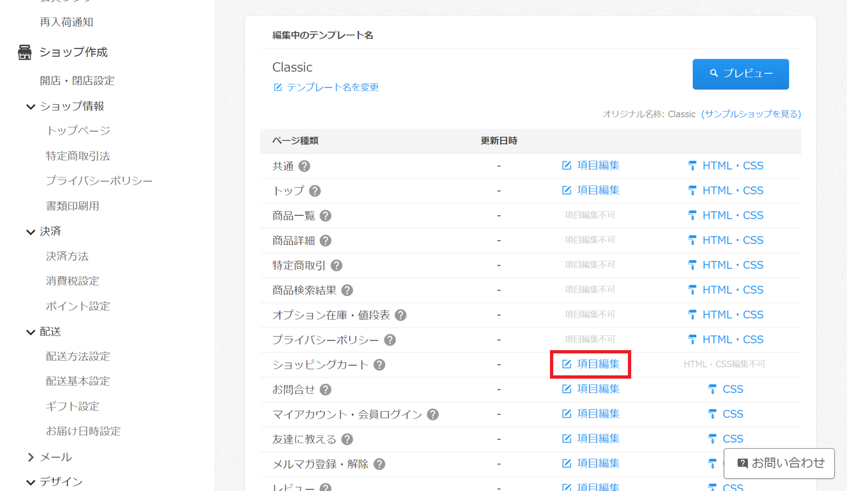Click the help icon next to 特定商取引
Screen dimensions: 847x491
337,266
